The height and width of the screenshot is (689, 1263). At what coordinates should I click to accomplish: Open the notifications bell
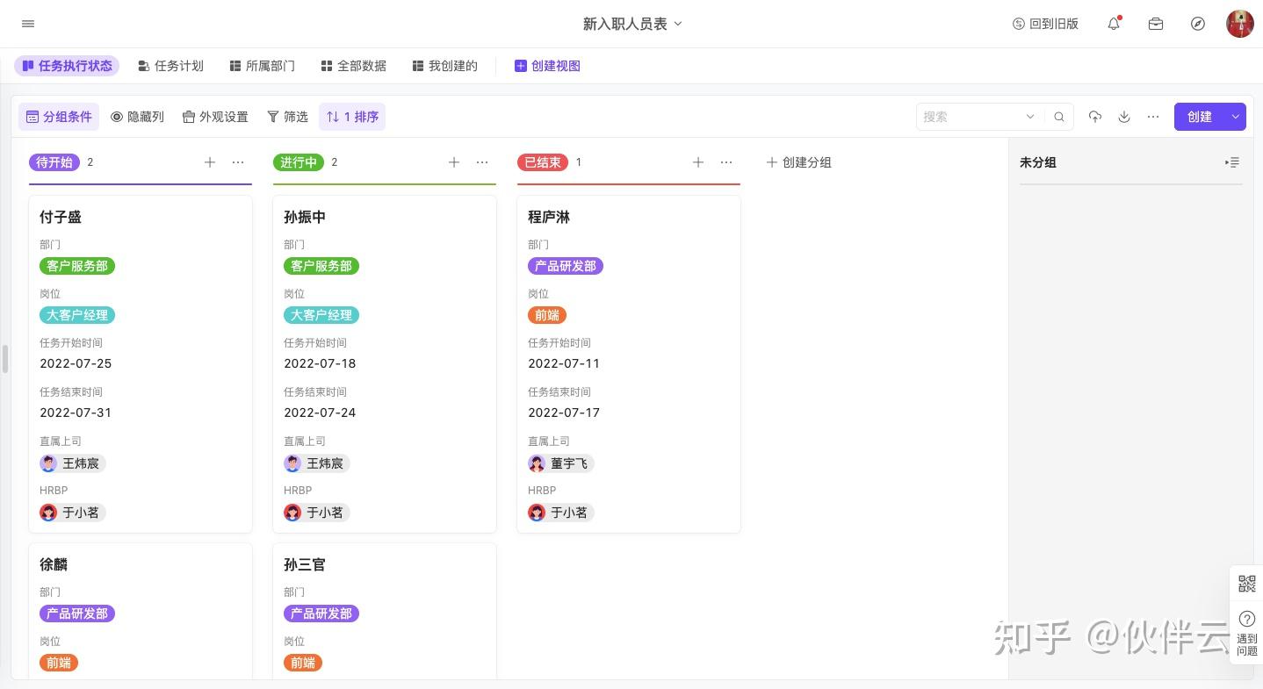point(1114,24)
